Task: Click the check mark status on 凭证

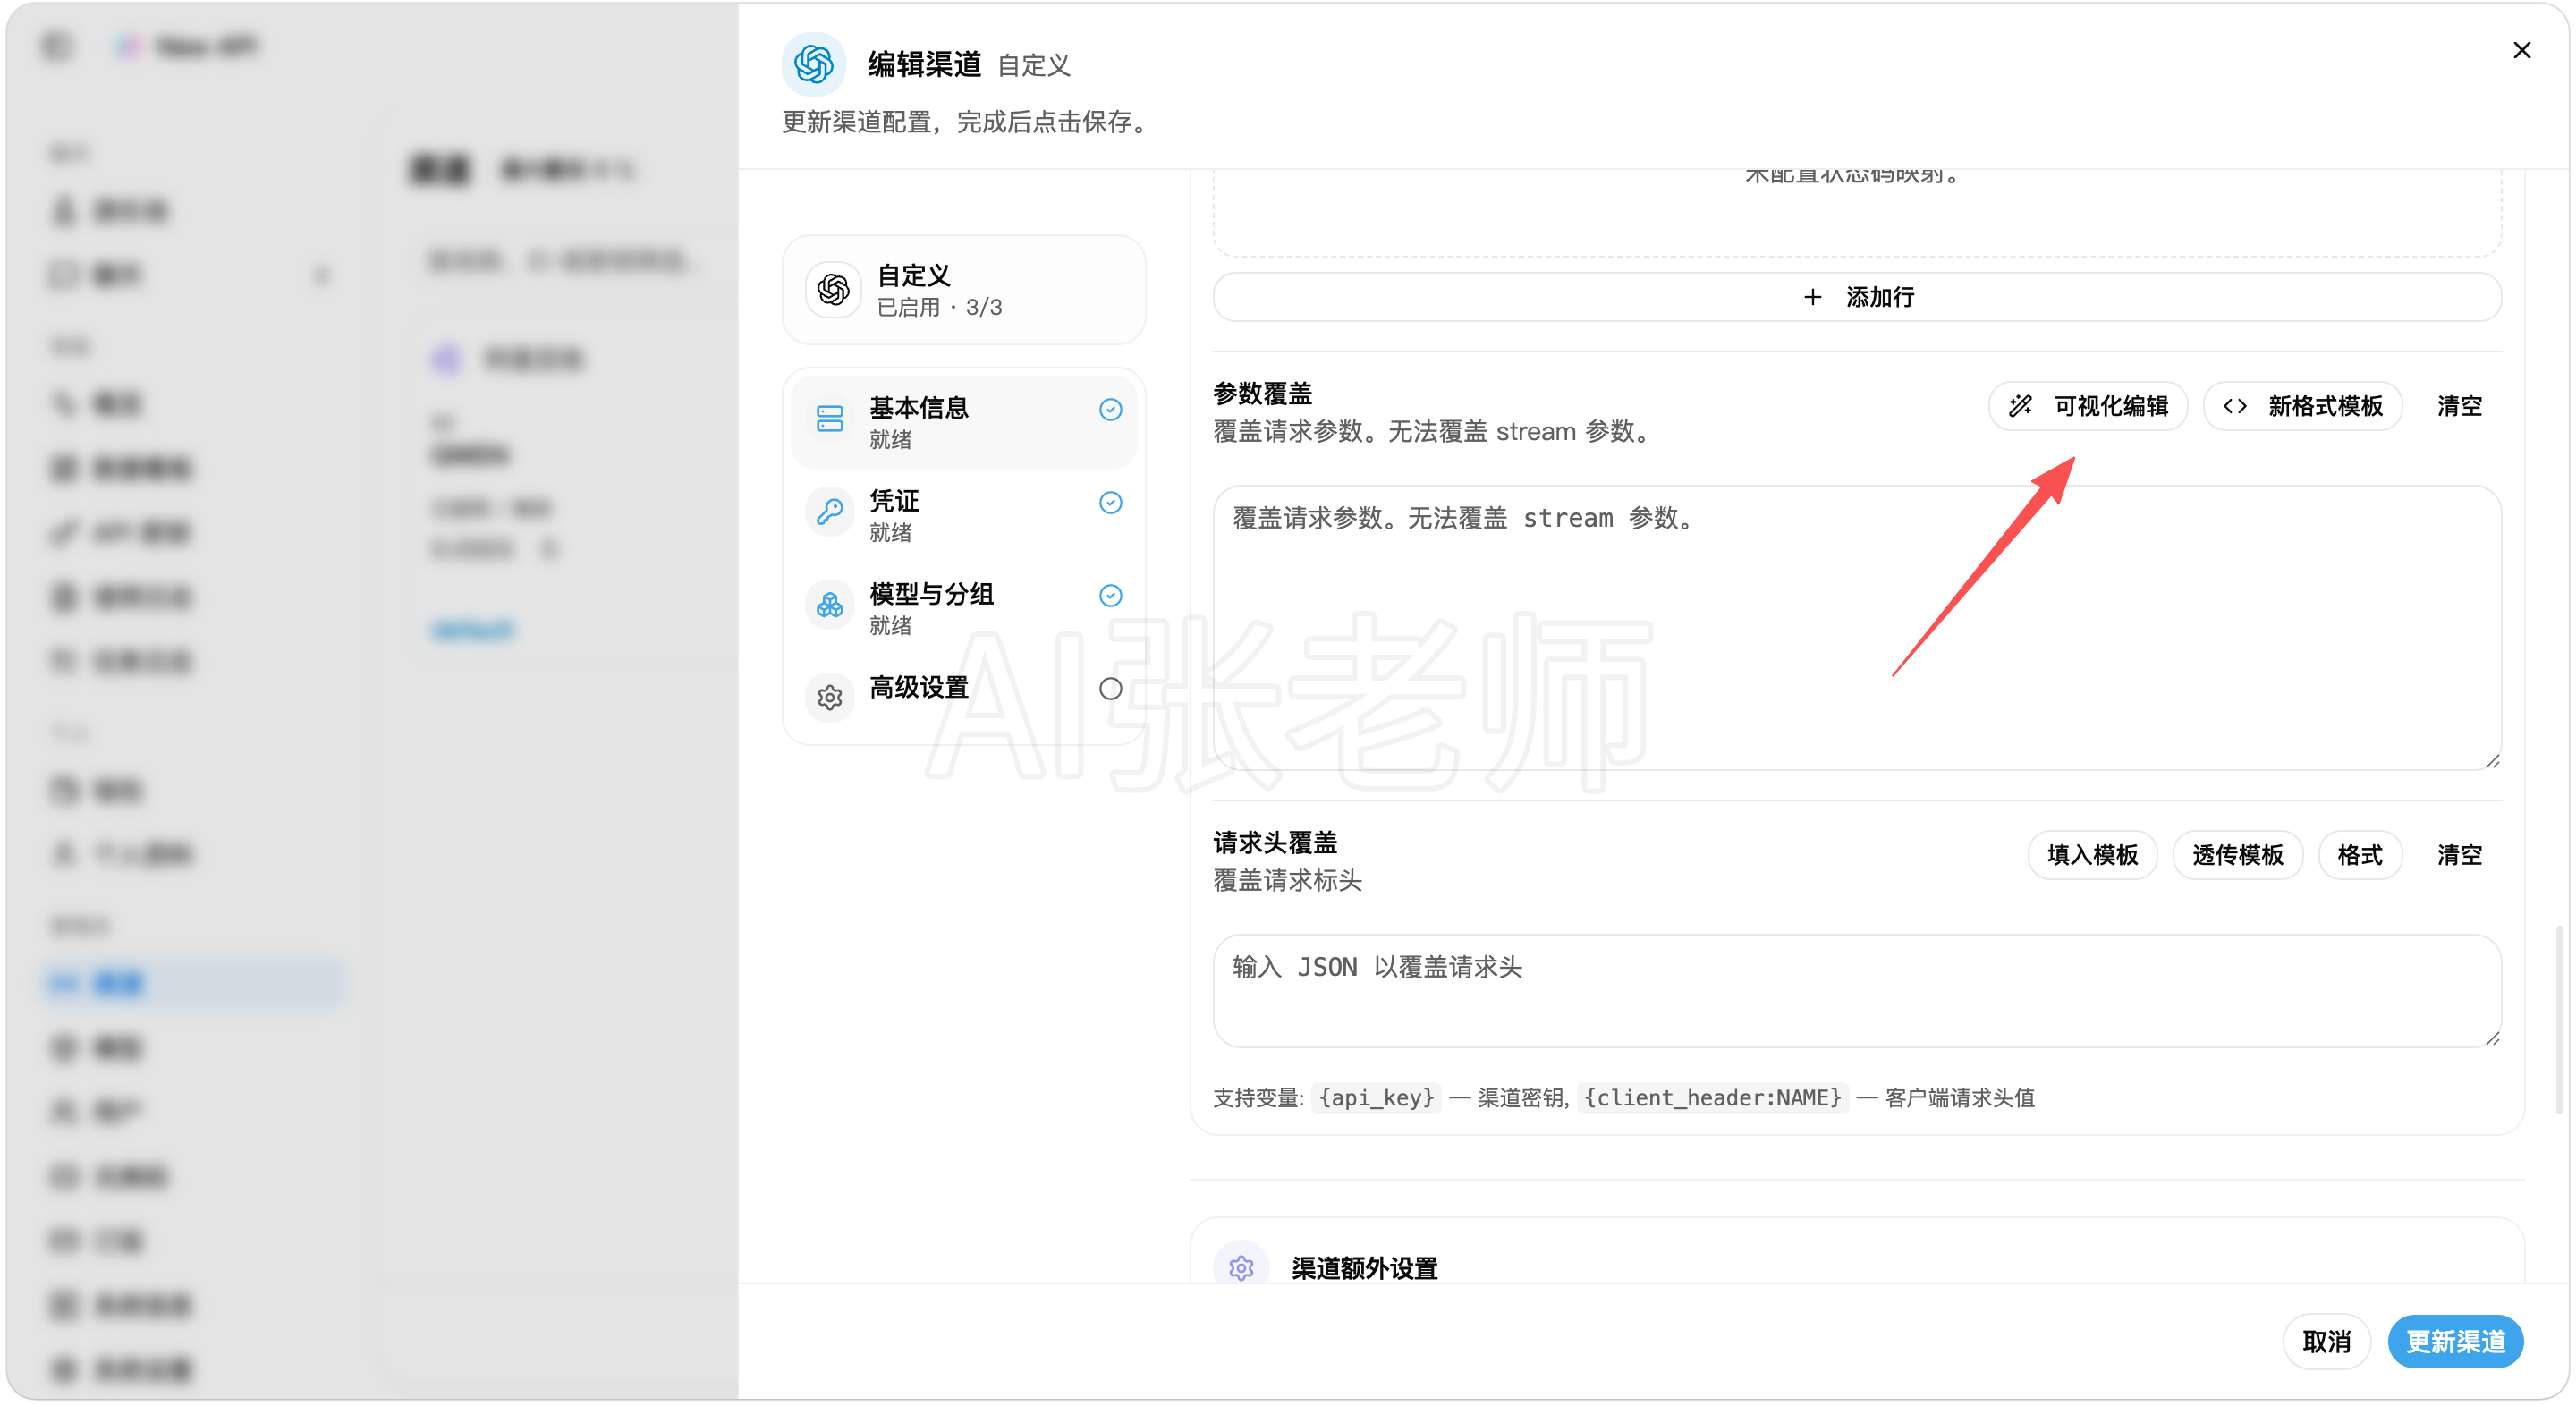Action: [1110, 503]
